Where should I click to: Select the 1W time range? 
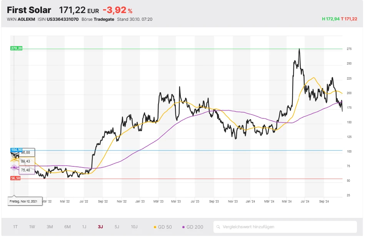click(32, 227)
